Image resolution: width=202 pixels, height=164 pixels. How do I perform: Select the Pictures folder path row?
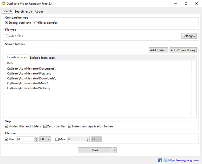tap(98, 73)
